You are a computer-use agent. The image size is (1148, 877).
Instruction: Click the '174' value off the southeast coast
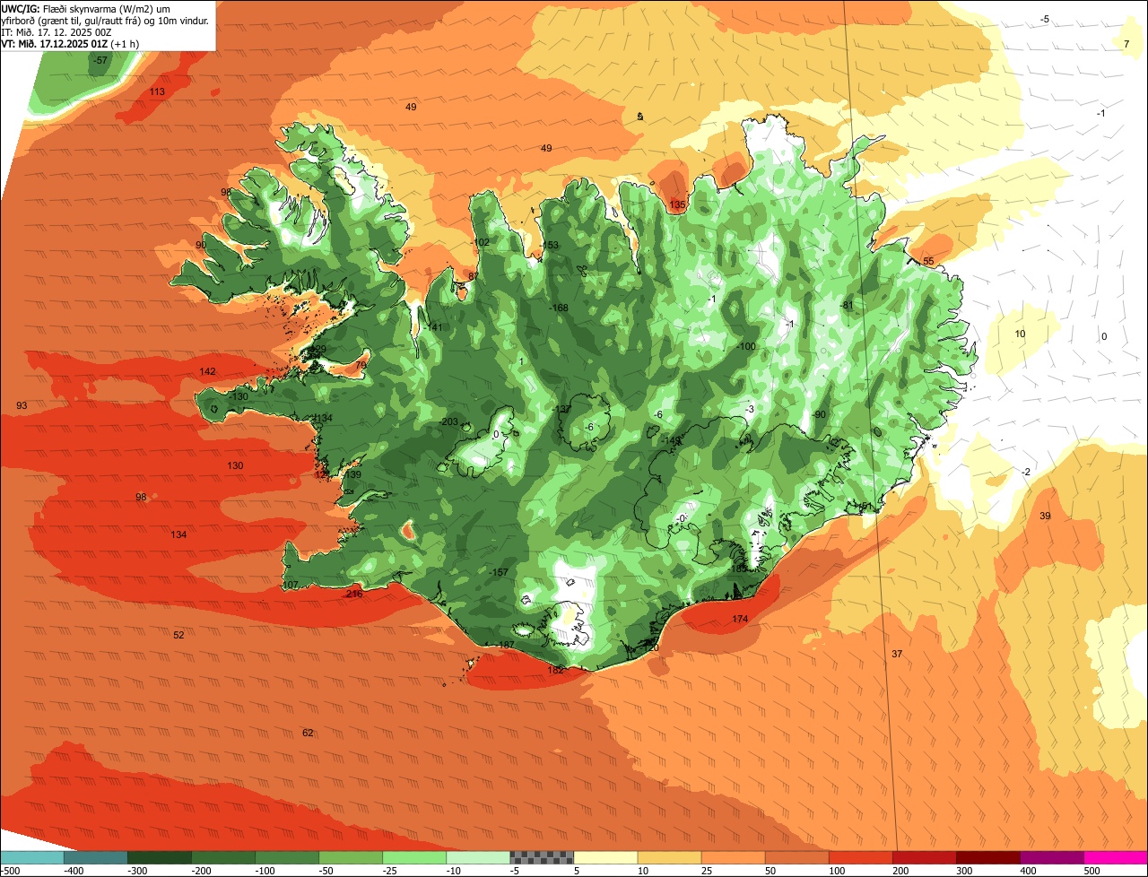(x=740, y=620)
